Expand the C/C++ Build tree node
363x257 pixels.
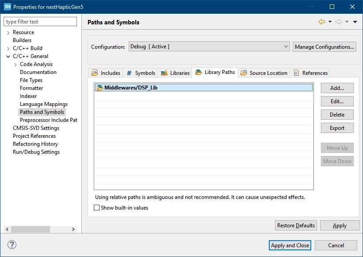(x=8, y=49)
